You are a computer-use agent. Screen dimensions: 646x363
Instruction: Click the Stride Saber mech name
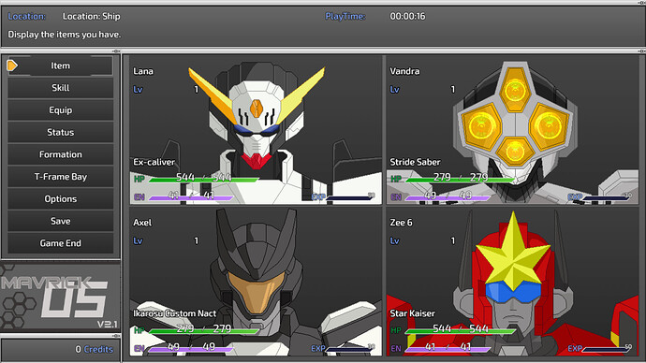415,162
